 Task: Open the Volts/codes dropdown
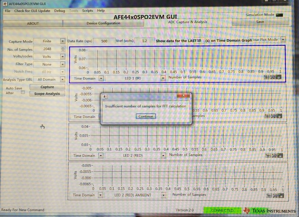(62, 57)
